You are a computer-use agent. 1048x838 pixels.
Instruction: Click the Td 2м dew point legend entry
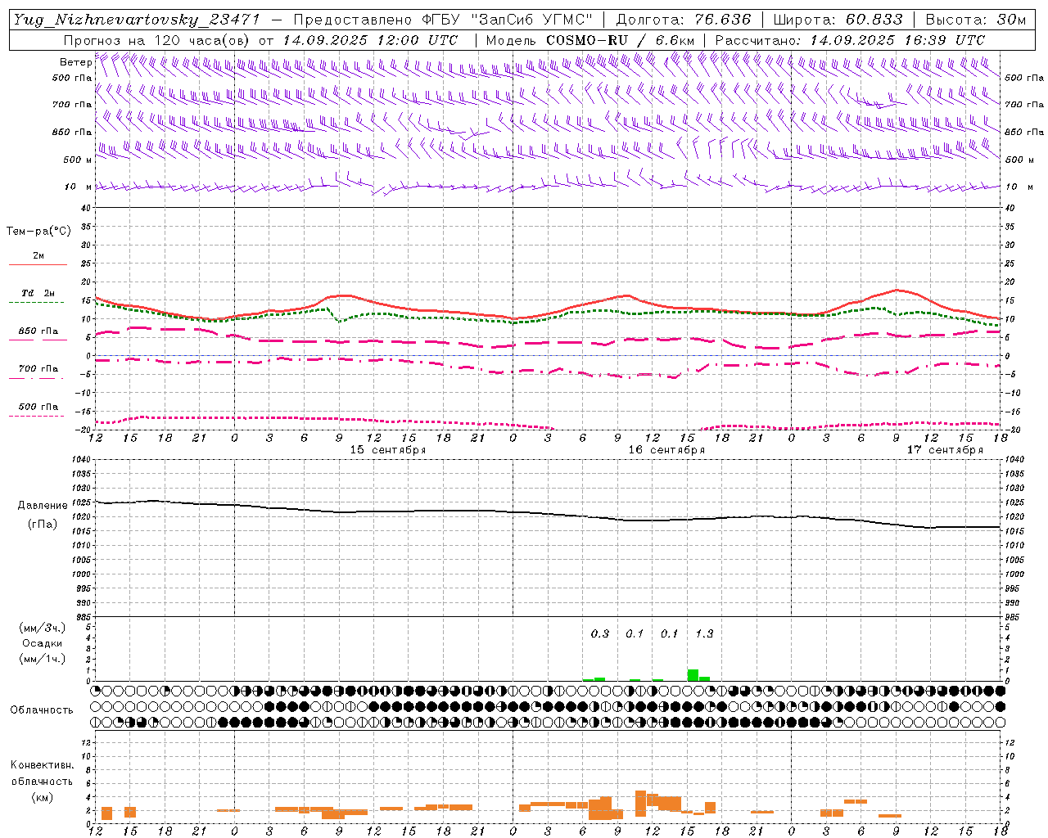click(38, 293)
